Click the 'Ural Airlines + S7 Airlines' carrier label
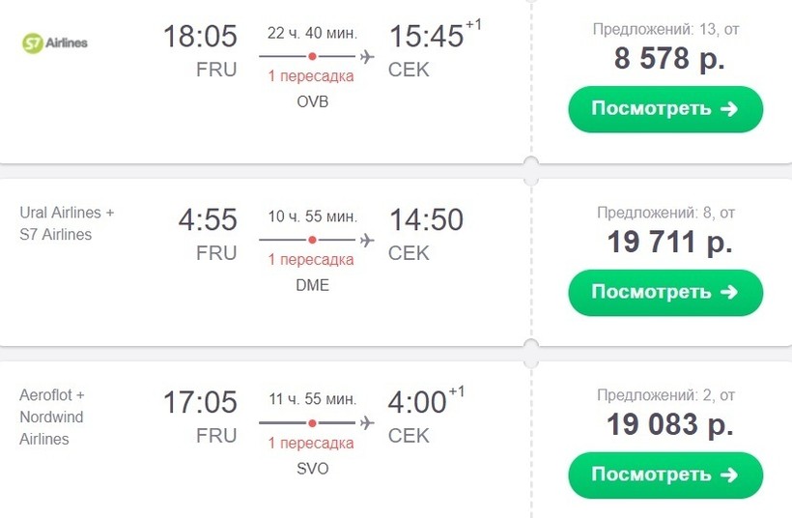 point(67,223)
